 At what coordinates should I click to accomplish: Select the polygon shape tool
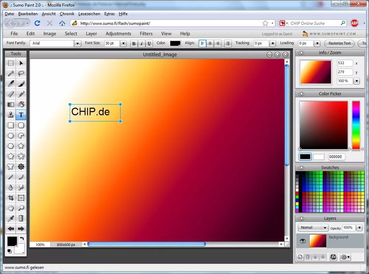pos(11,146)
